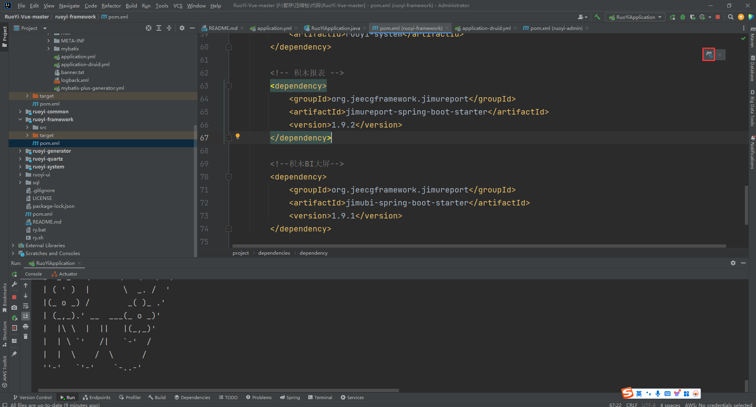Run with Profiler from the toolbar
Screen dimensions: 756x407
(702, 17)
